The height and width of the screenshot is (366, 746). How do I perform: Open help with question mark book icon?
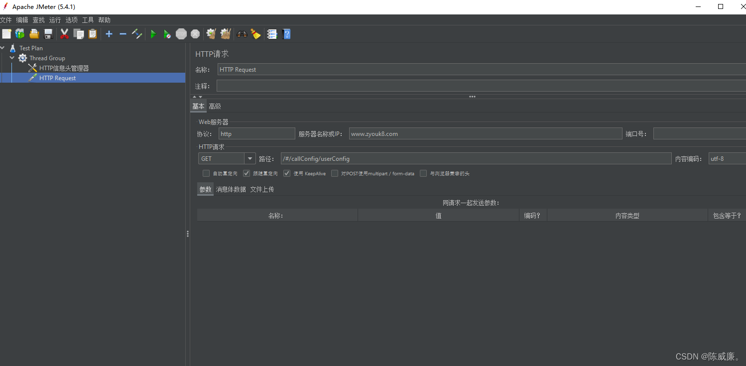[286, 34]
